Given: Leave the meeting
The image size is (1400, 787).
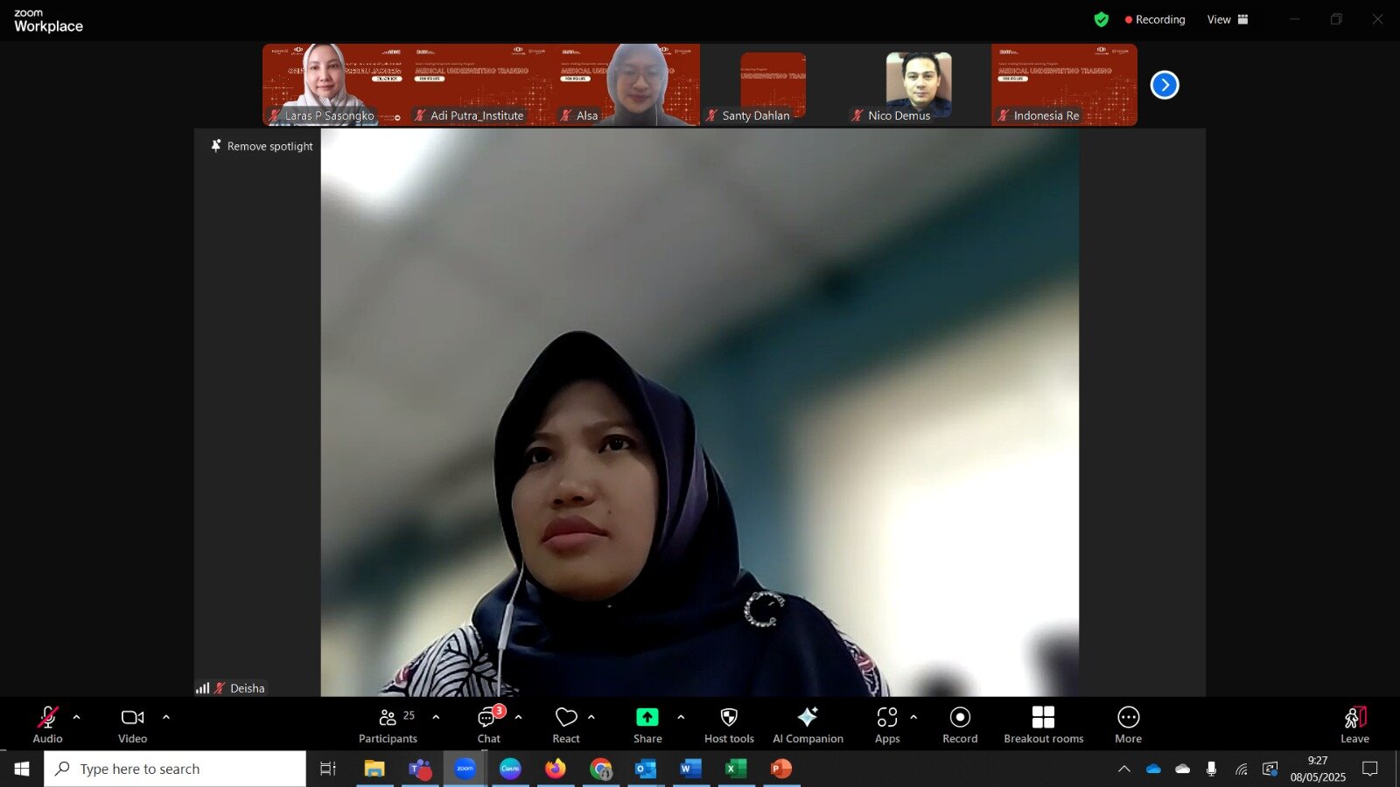Looking at the screenshot, I should [x=1354, y=725].
